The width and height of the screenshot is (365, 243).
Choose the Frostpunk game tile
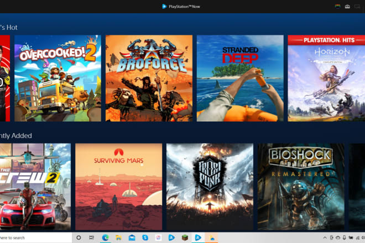[210, 187]
